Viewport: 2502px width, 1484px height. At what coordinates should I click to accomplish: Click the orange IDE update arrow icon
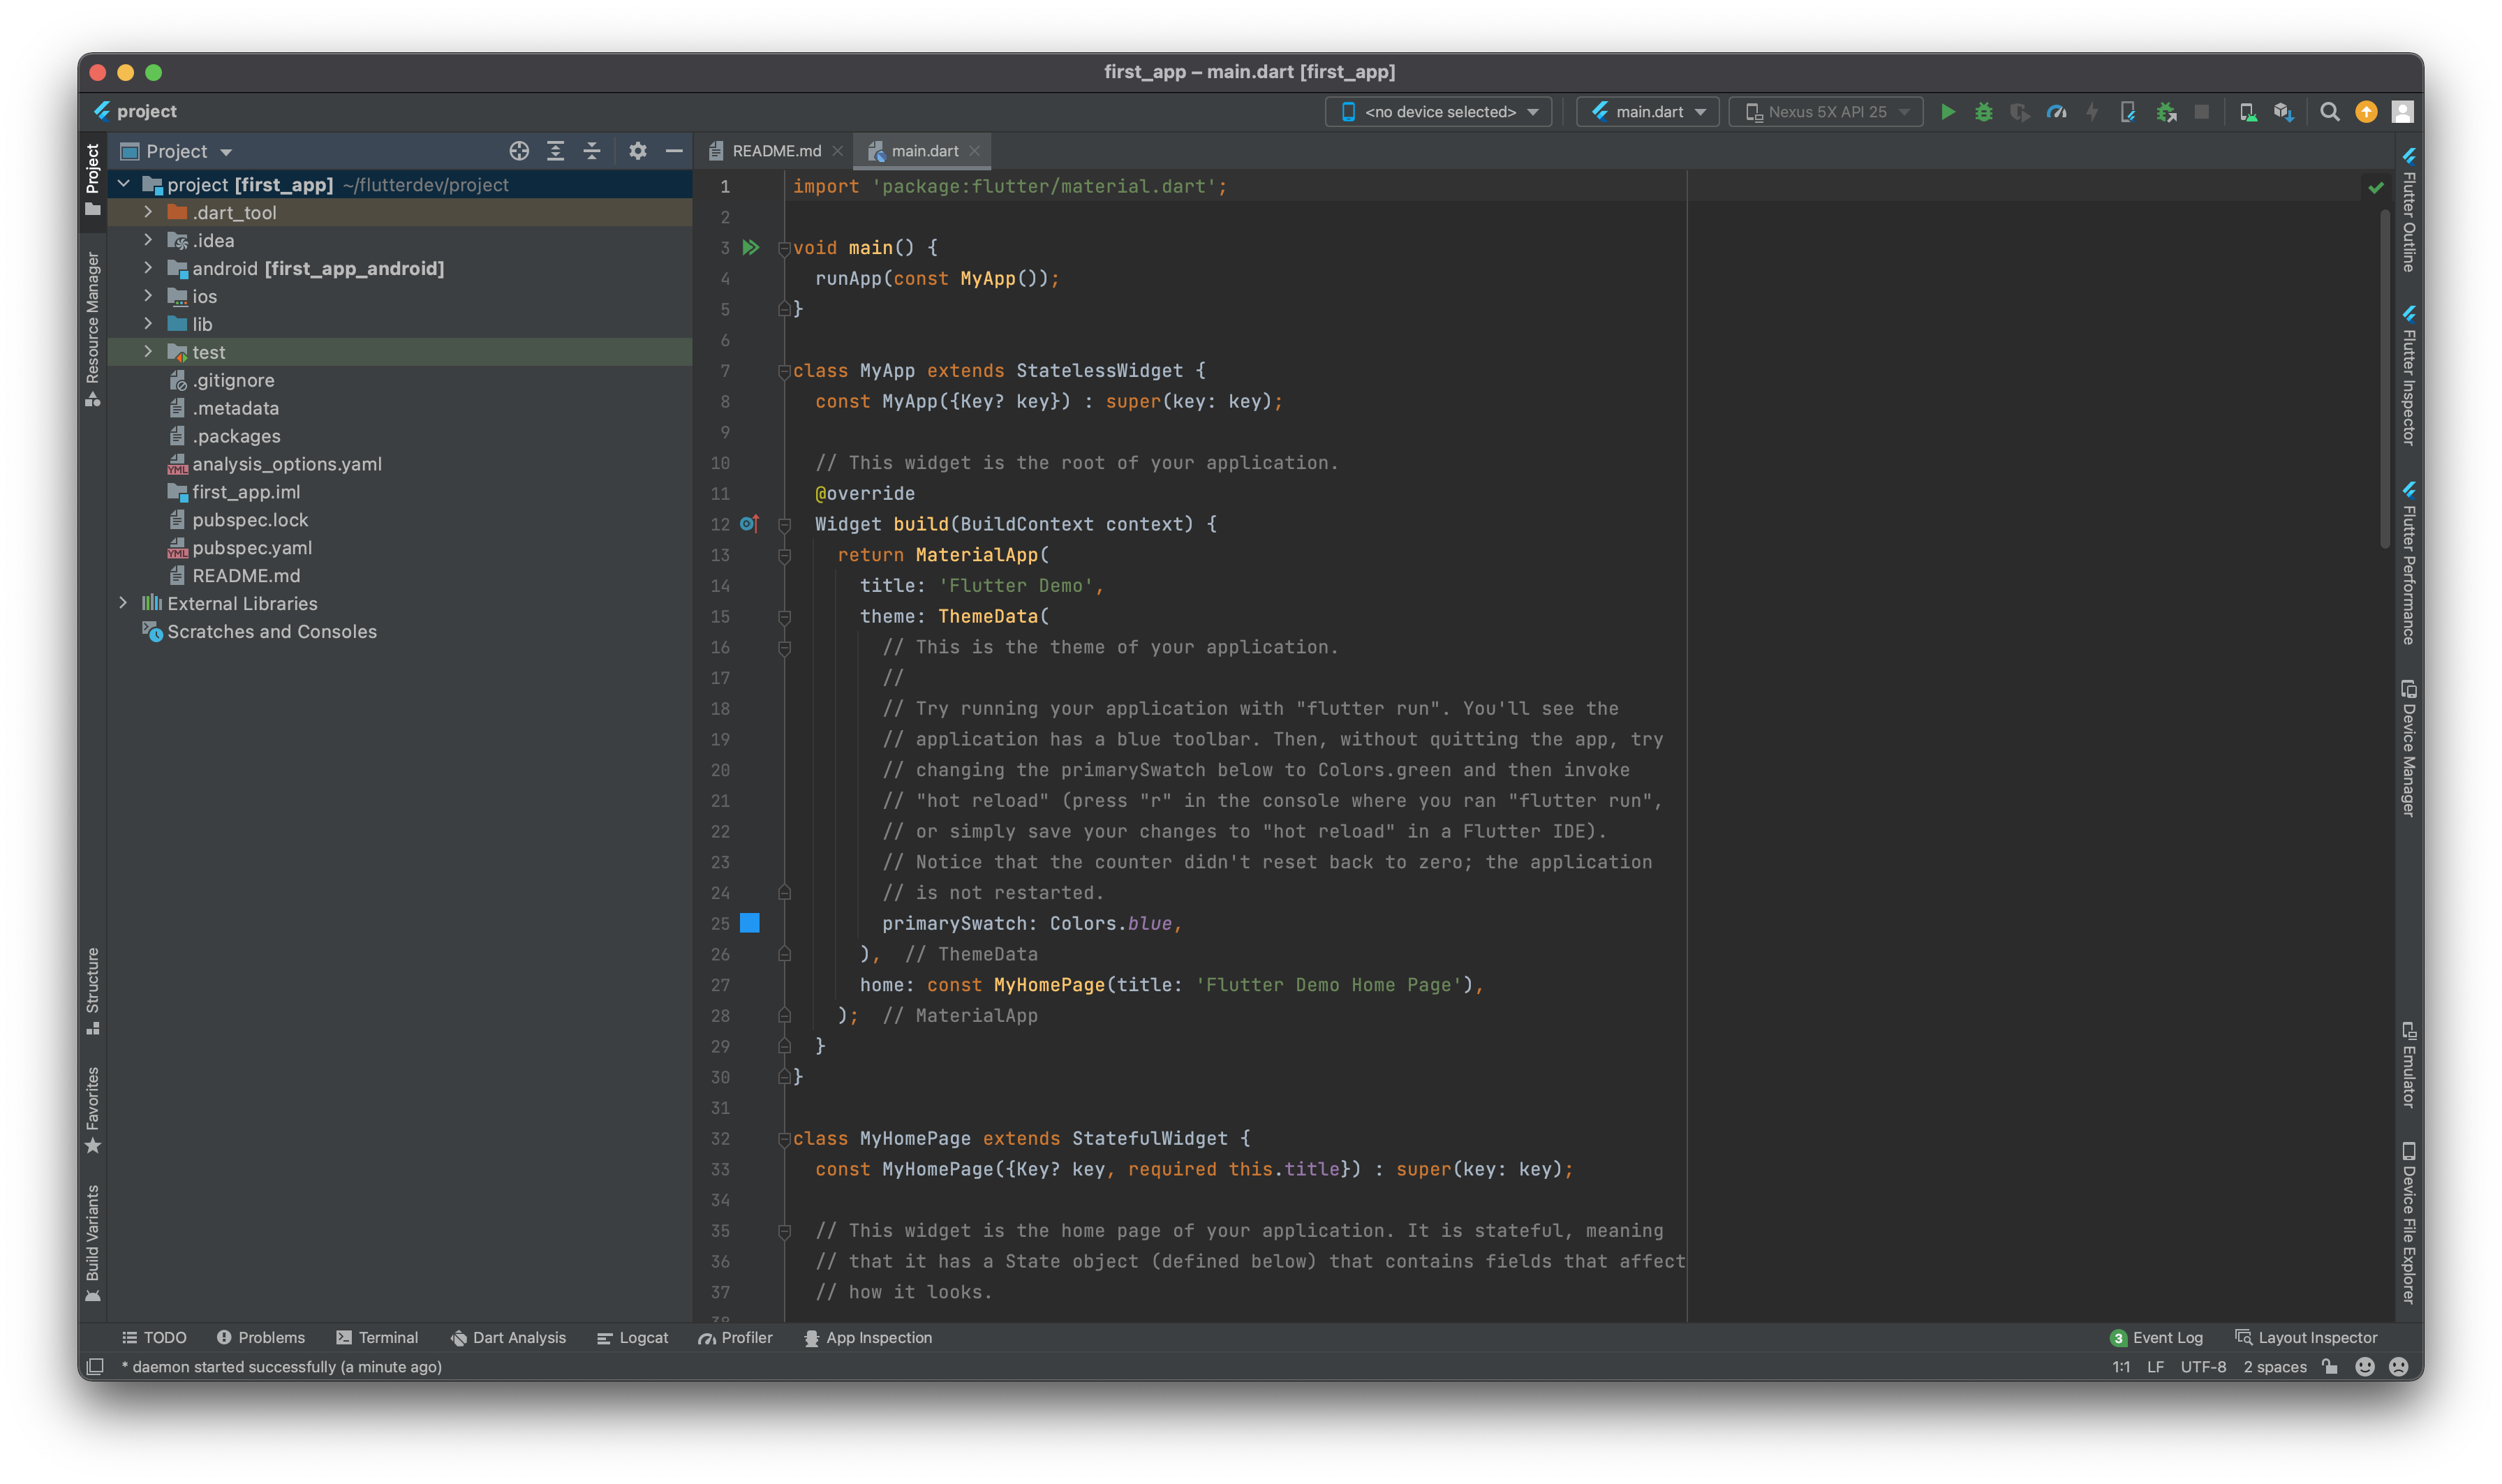click(x=2365, y=112)
